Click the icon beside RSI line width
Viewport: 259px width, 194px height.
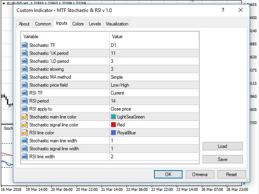(x=25, y=156)
